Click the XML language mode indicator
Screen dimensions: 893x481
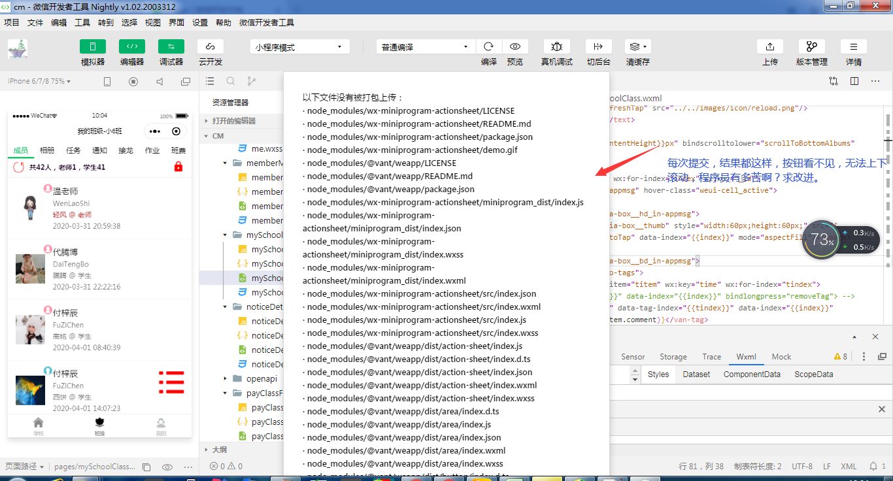click(849, 467)
